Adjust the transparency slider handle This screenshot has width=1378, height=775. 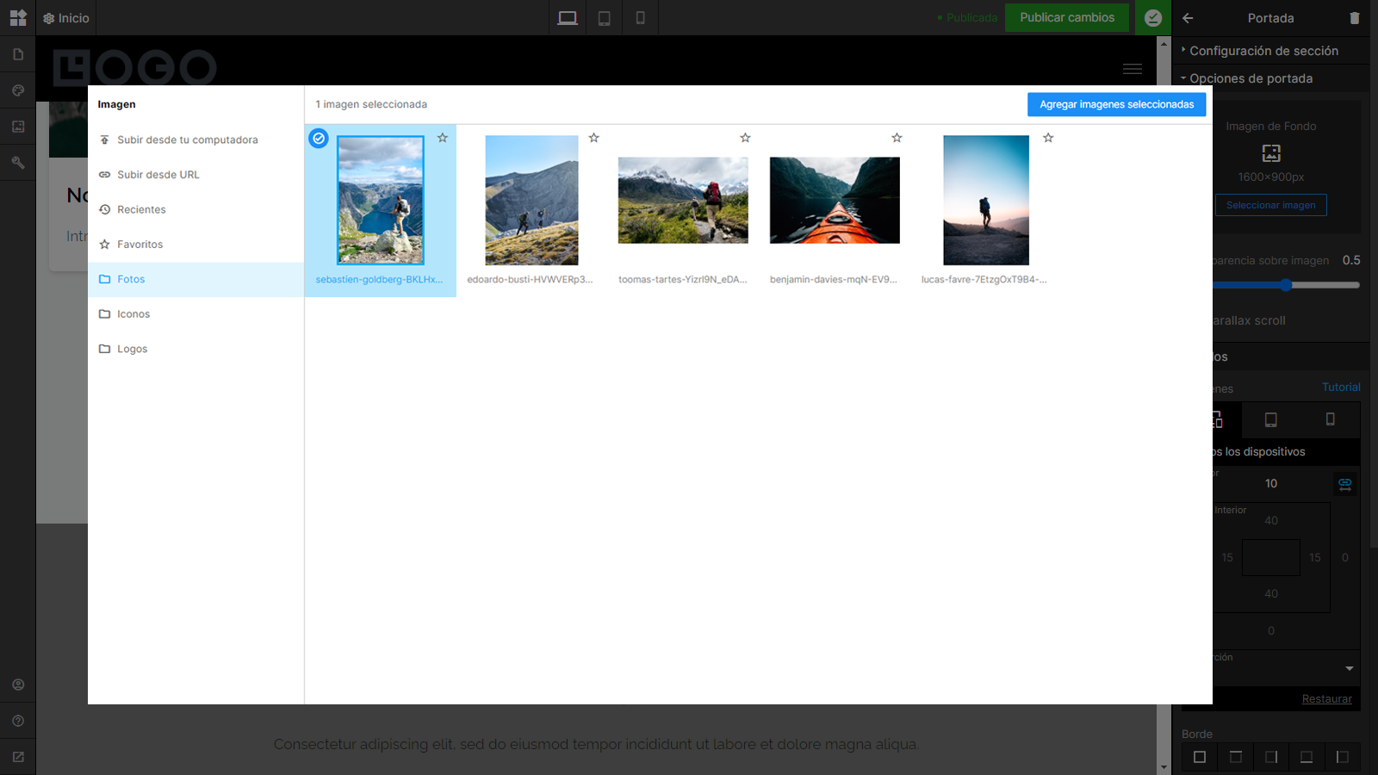point(1286,285)
